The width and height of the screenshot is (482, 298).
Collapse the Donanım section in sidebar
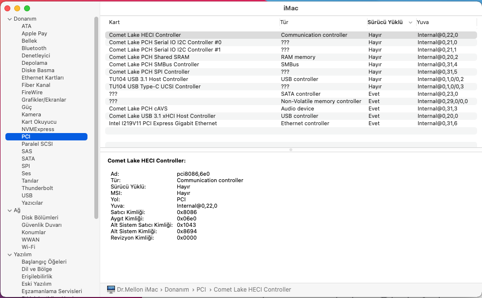9,19
